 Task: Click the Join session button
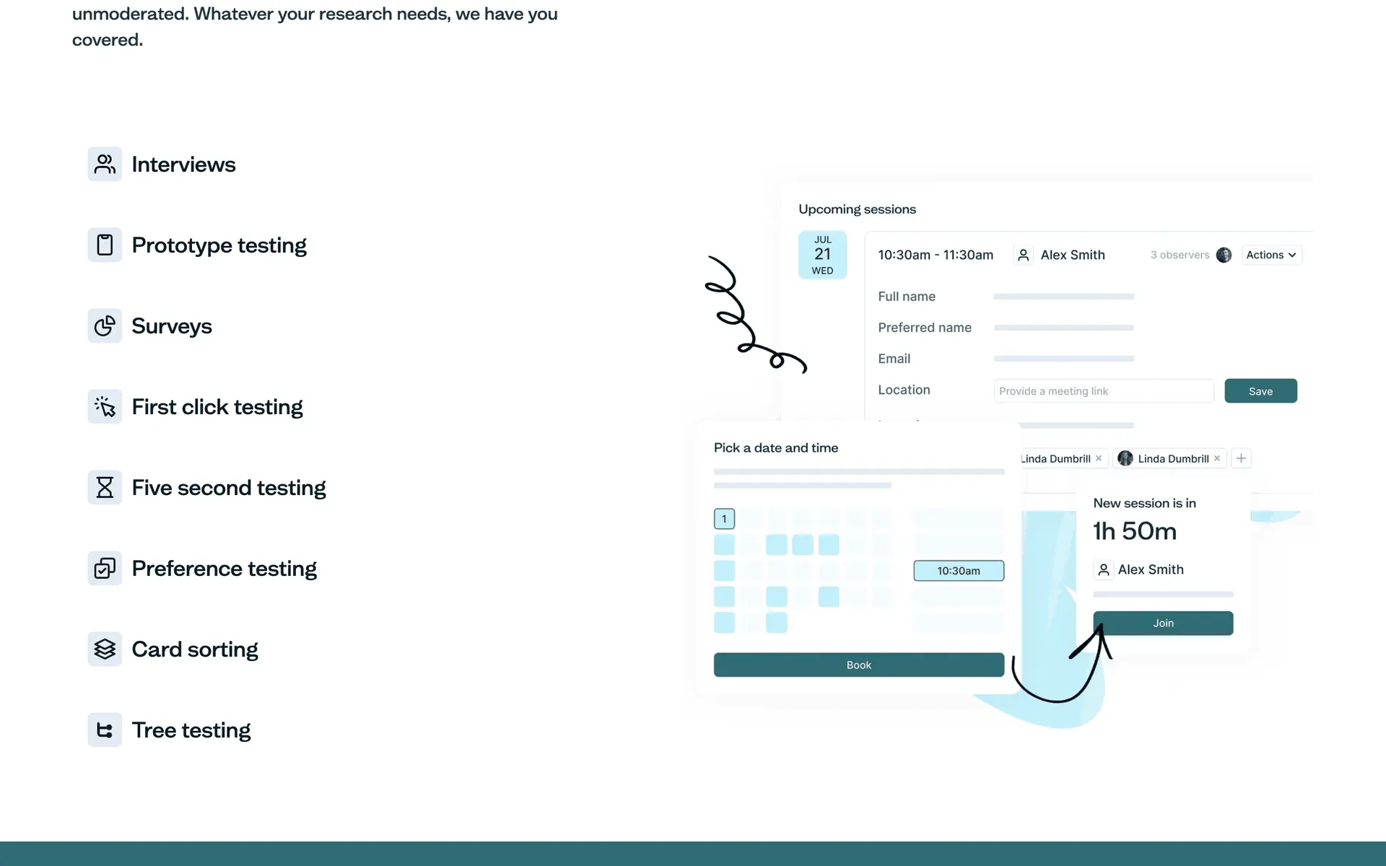(1163, 623)
